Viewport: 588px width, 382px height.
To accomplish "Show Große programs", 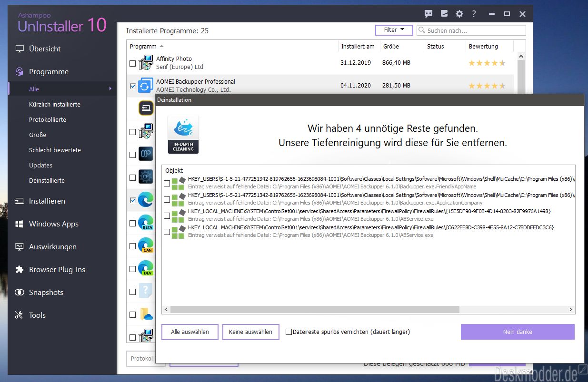I will (x=38, y=135).
